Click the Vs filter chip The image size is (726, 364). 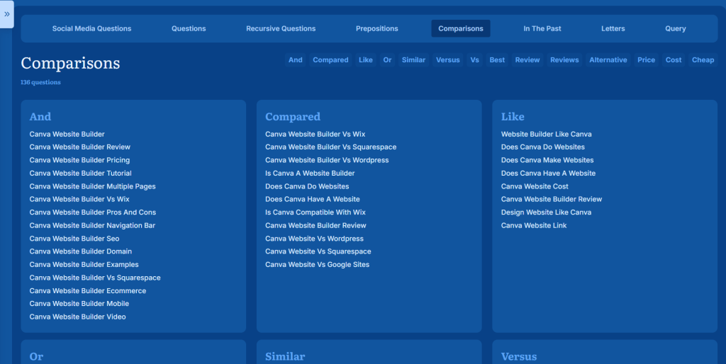point(474,60)
